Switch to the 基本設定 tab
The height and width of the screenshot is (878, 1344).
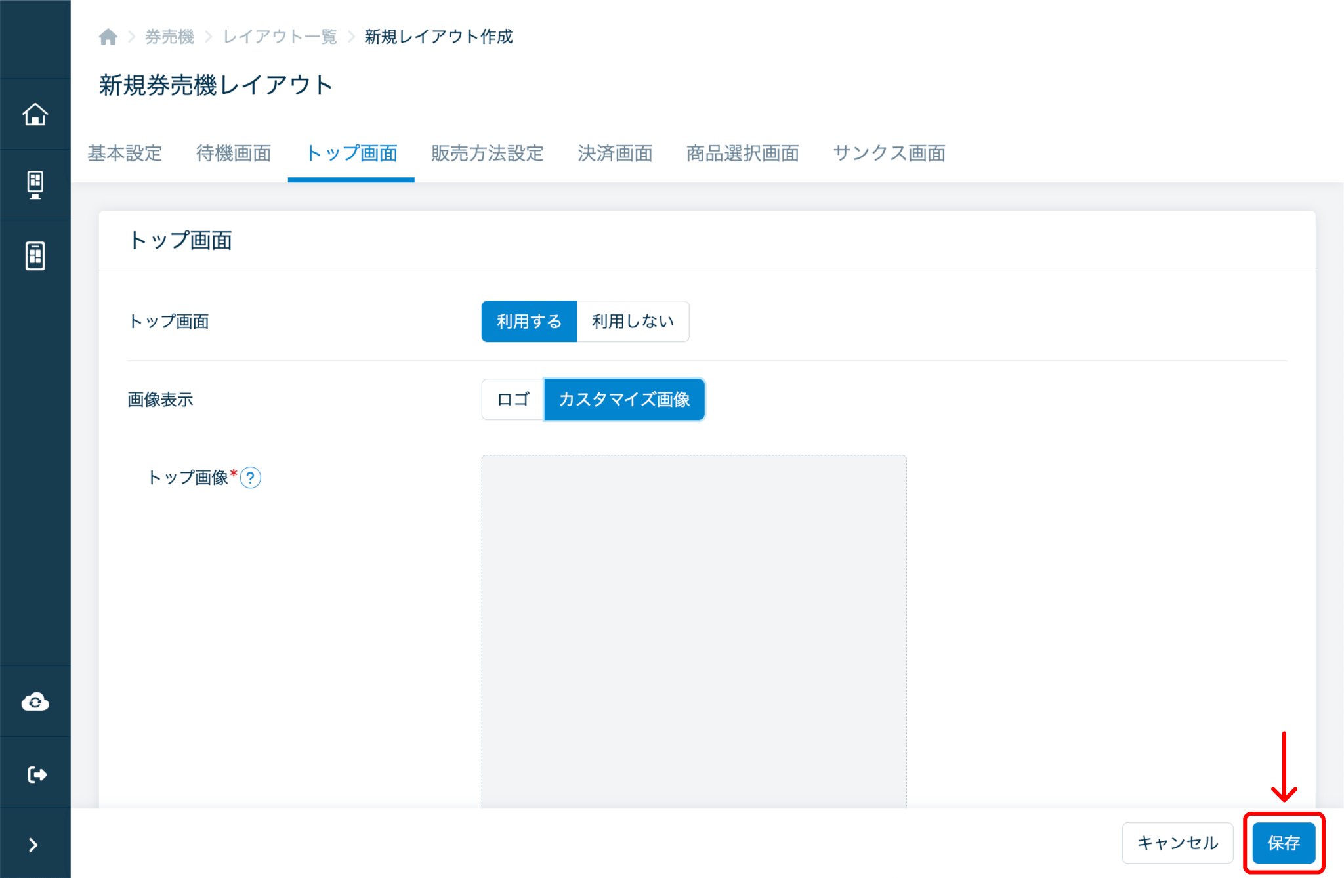(x=125, y=154)
